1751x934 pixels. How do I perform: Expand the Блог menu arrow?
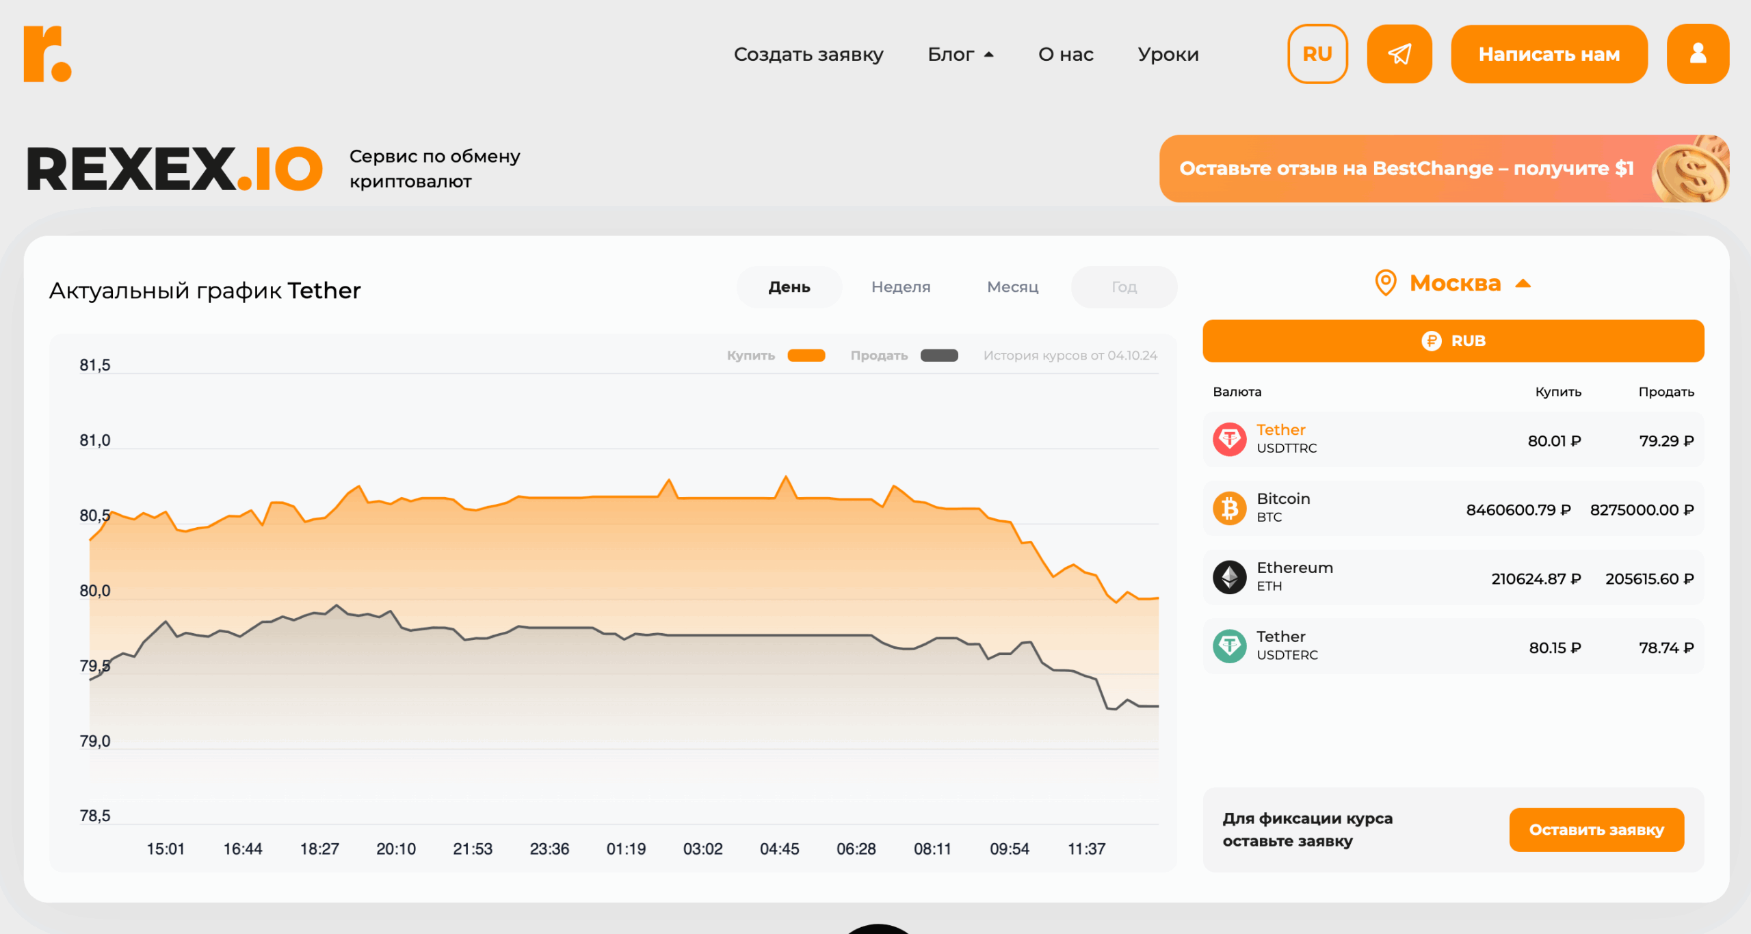988,55
